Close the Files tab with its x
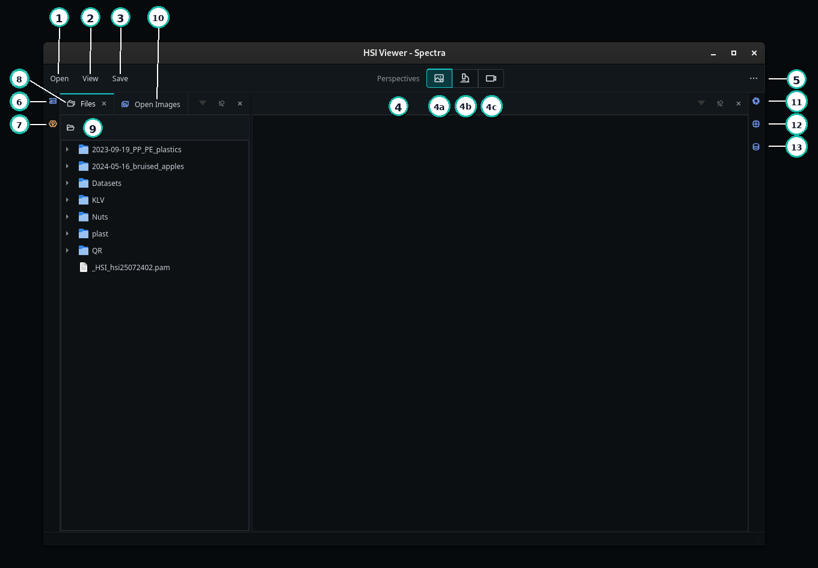This screenshot has width=818, height=568. pos(104,103)
